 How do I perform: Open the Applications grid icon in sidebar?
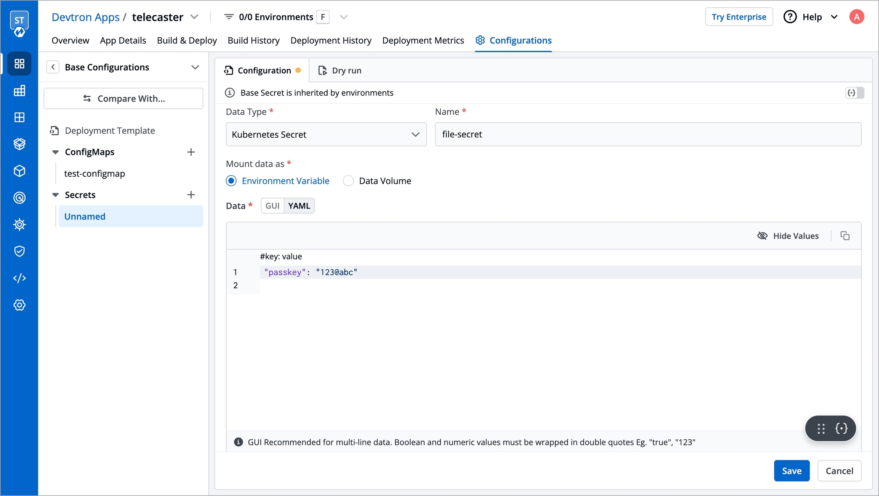click(x=19, y=63)
